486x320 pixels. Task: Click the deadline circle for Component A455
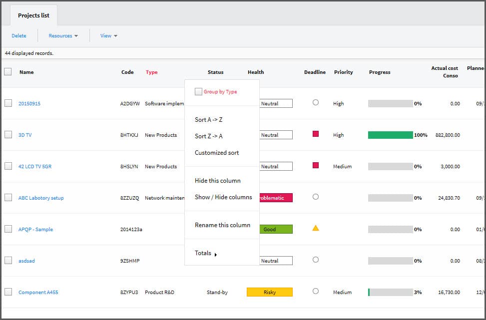tap(316, 291)
